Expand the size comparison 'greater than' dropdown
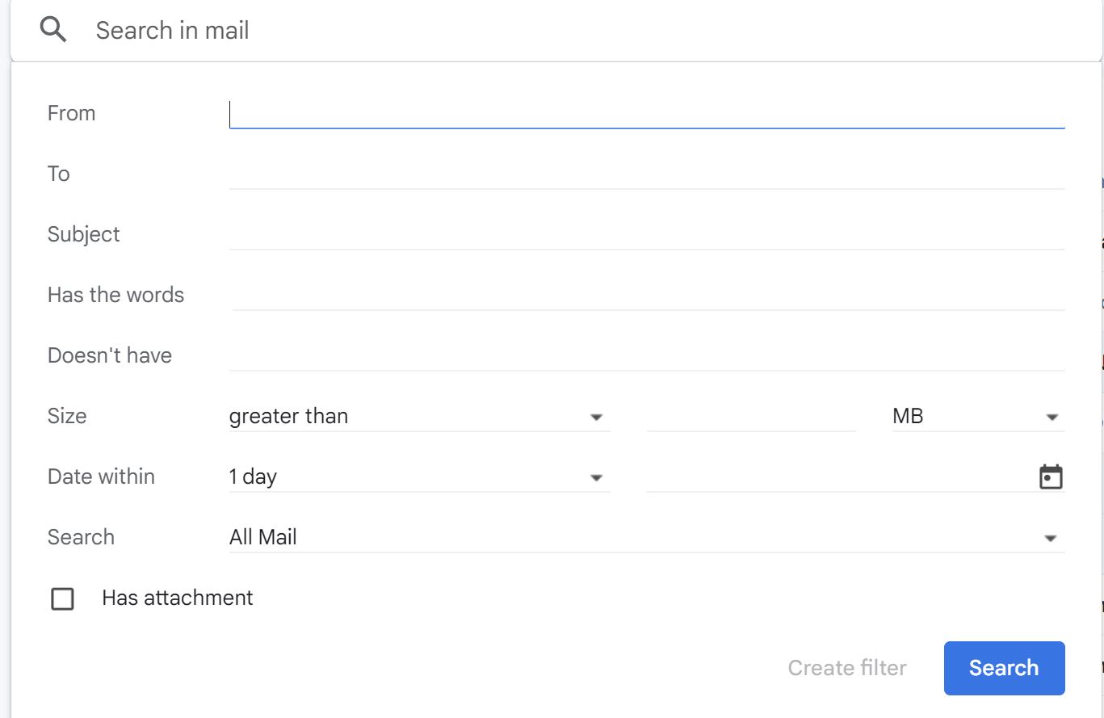The image size is (1104, 718). [419, 417]
